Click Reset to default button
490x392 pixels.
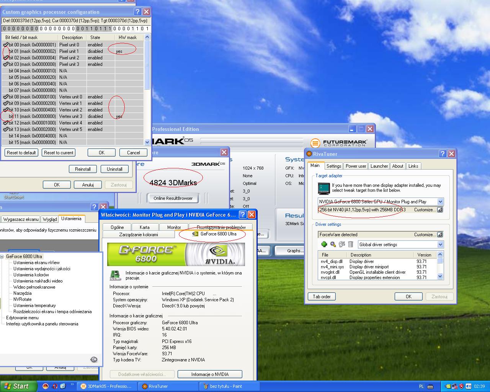[21, 153]
